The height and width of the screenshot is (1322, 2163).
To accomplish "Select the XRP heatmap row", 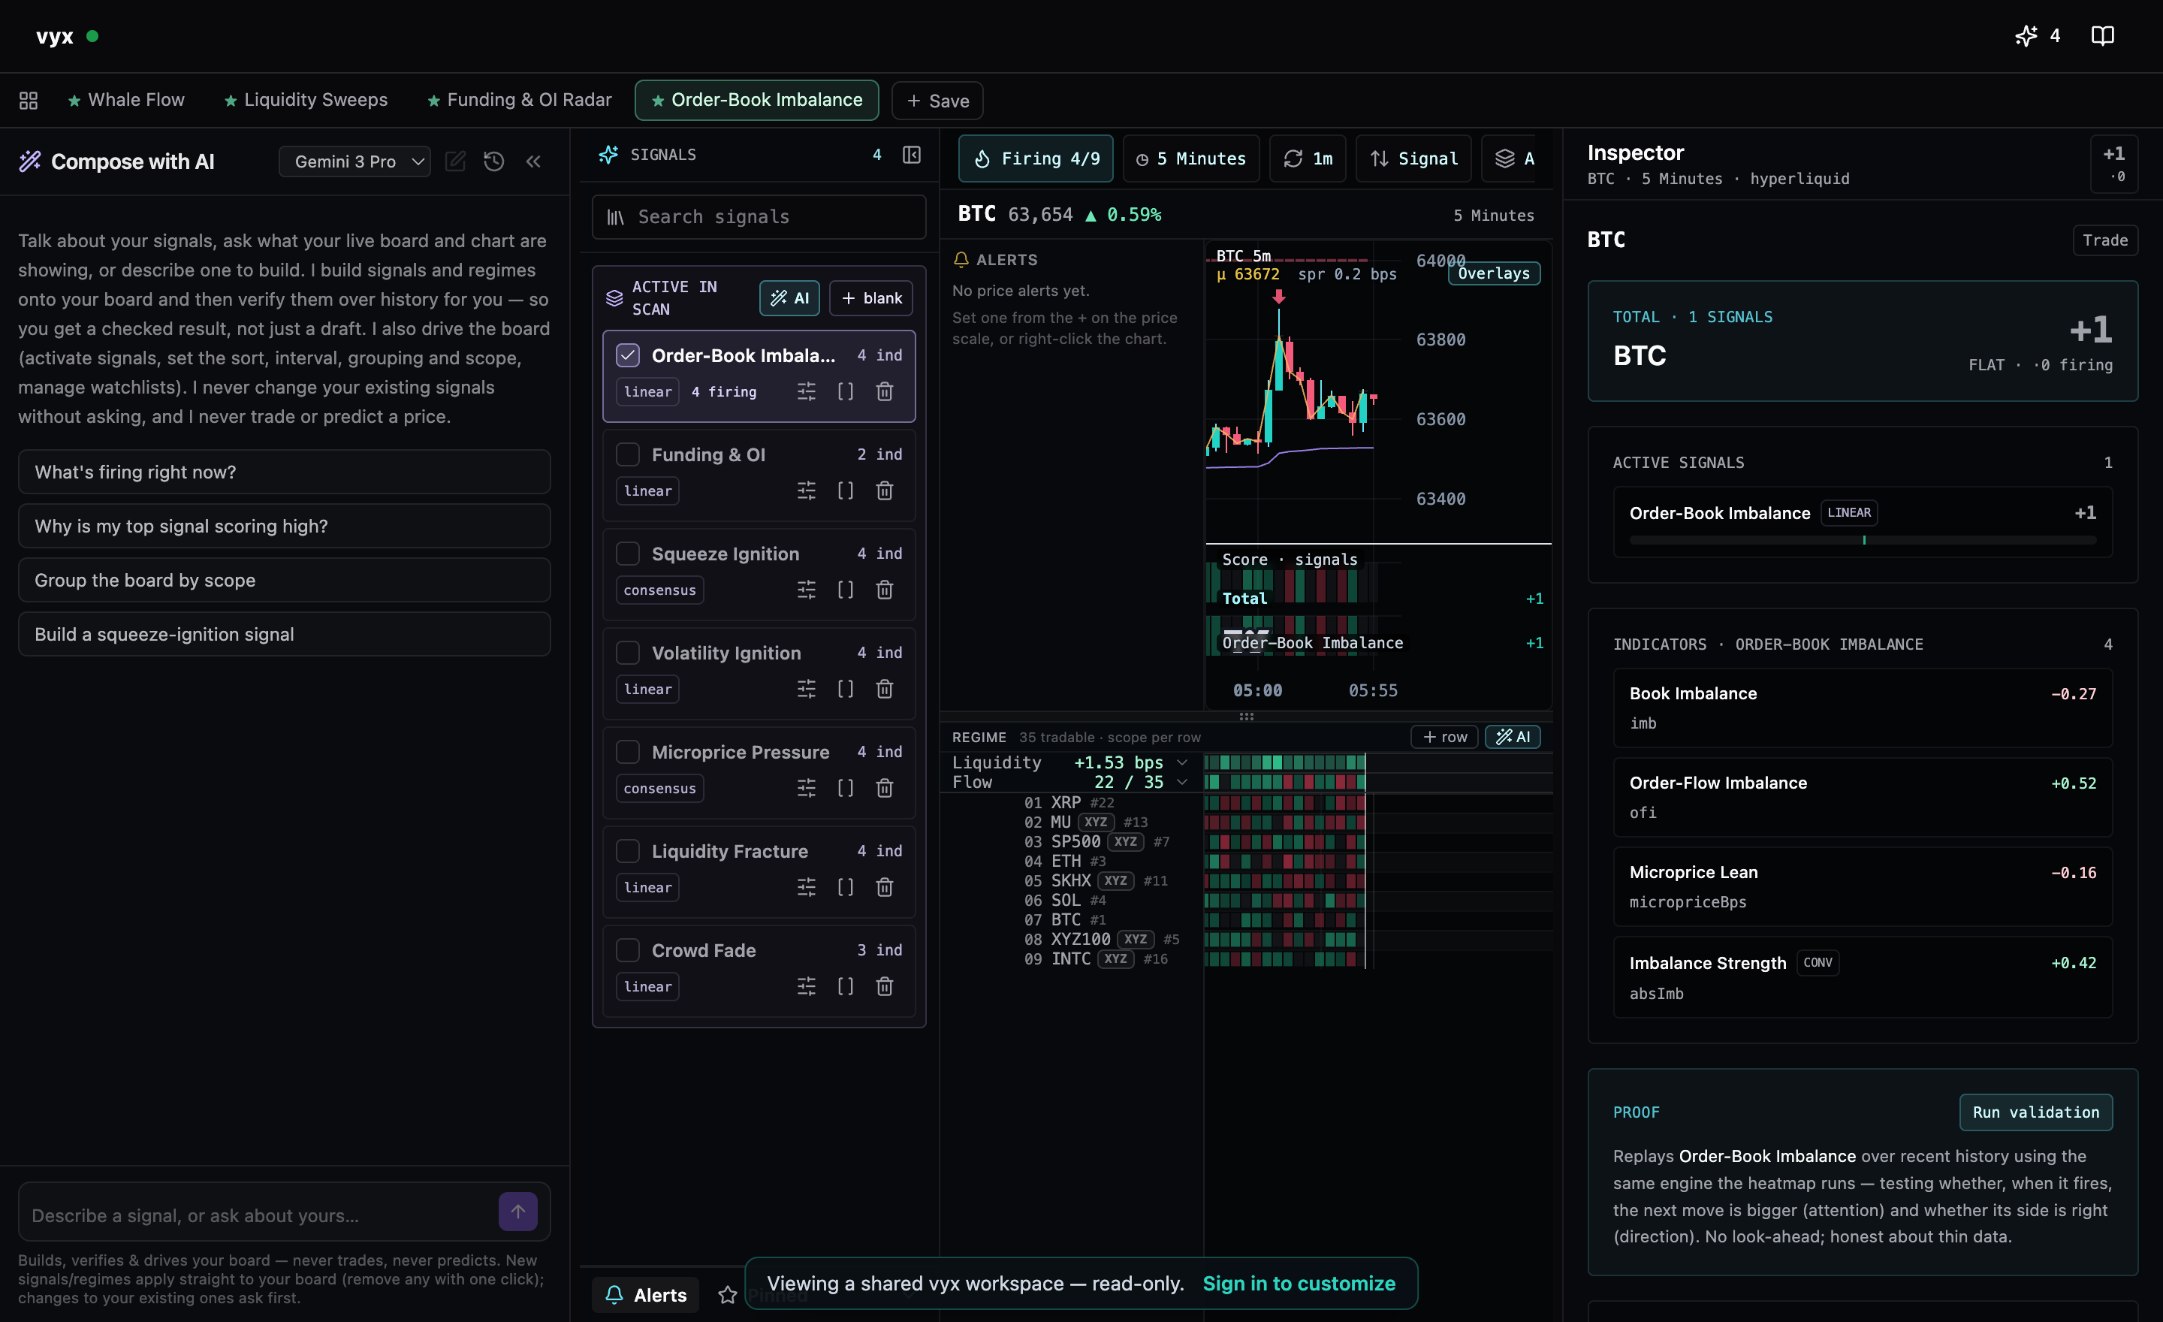I will coord(1247,802).
